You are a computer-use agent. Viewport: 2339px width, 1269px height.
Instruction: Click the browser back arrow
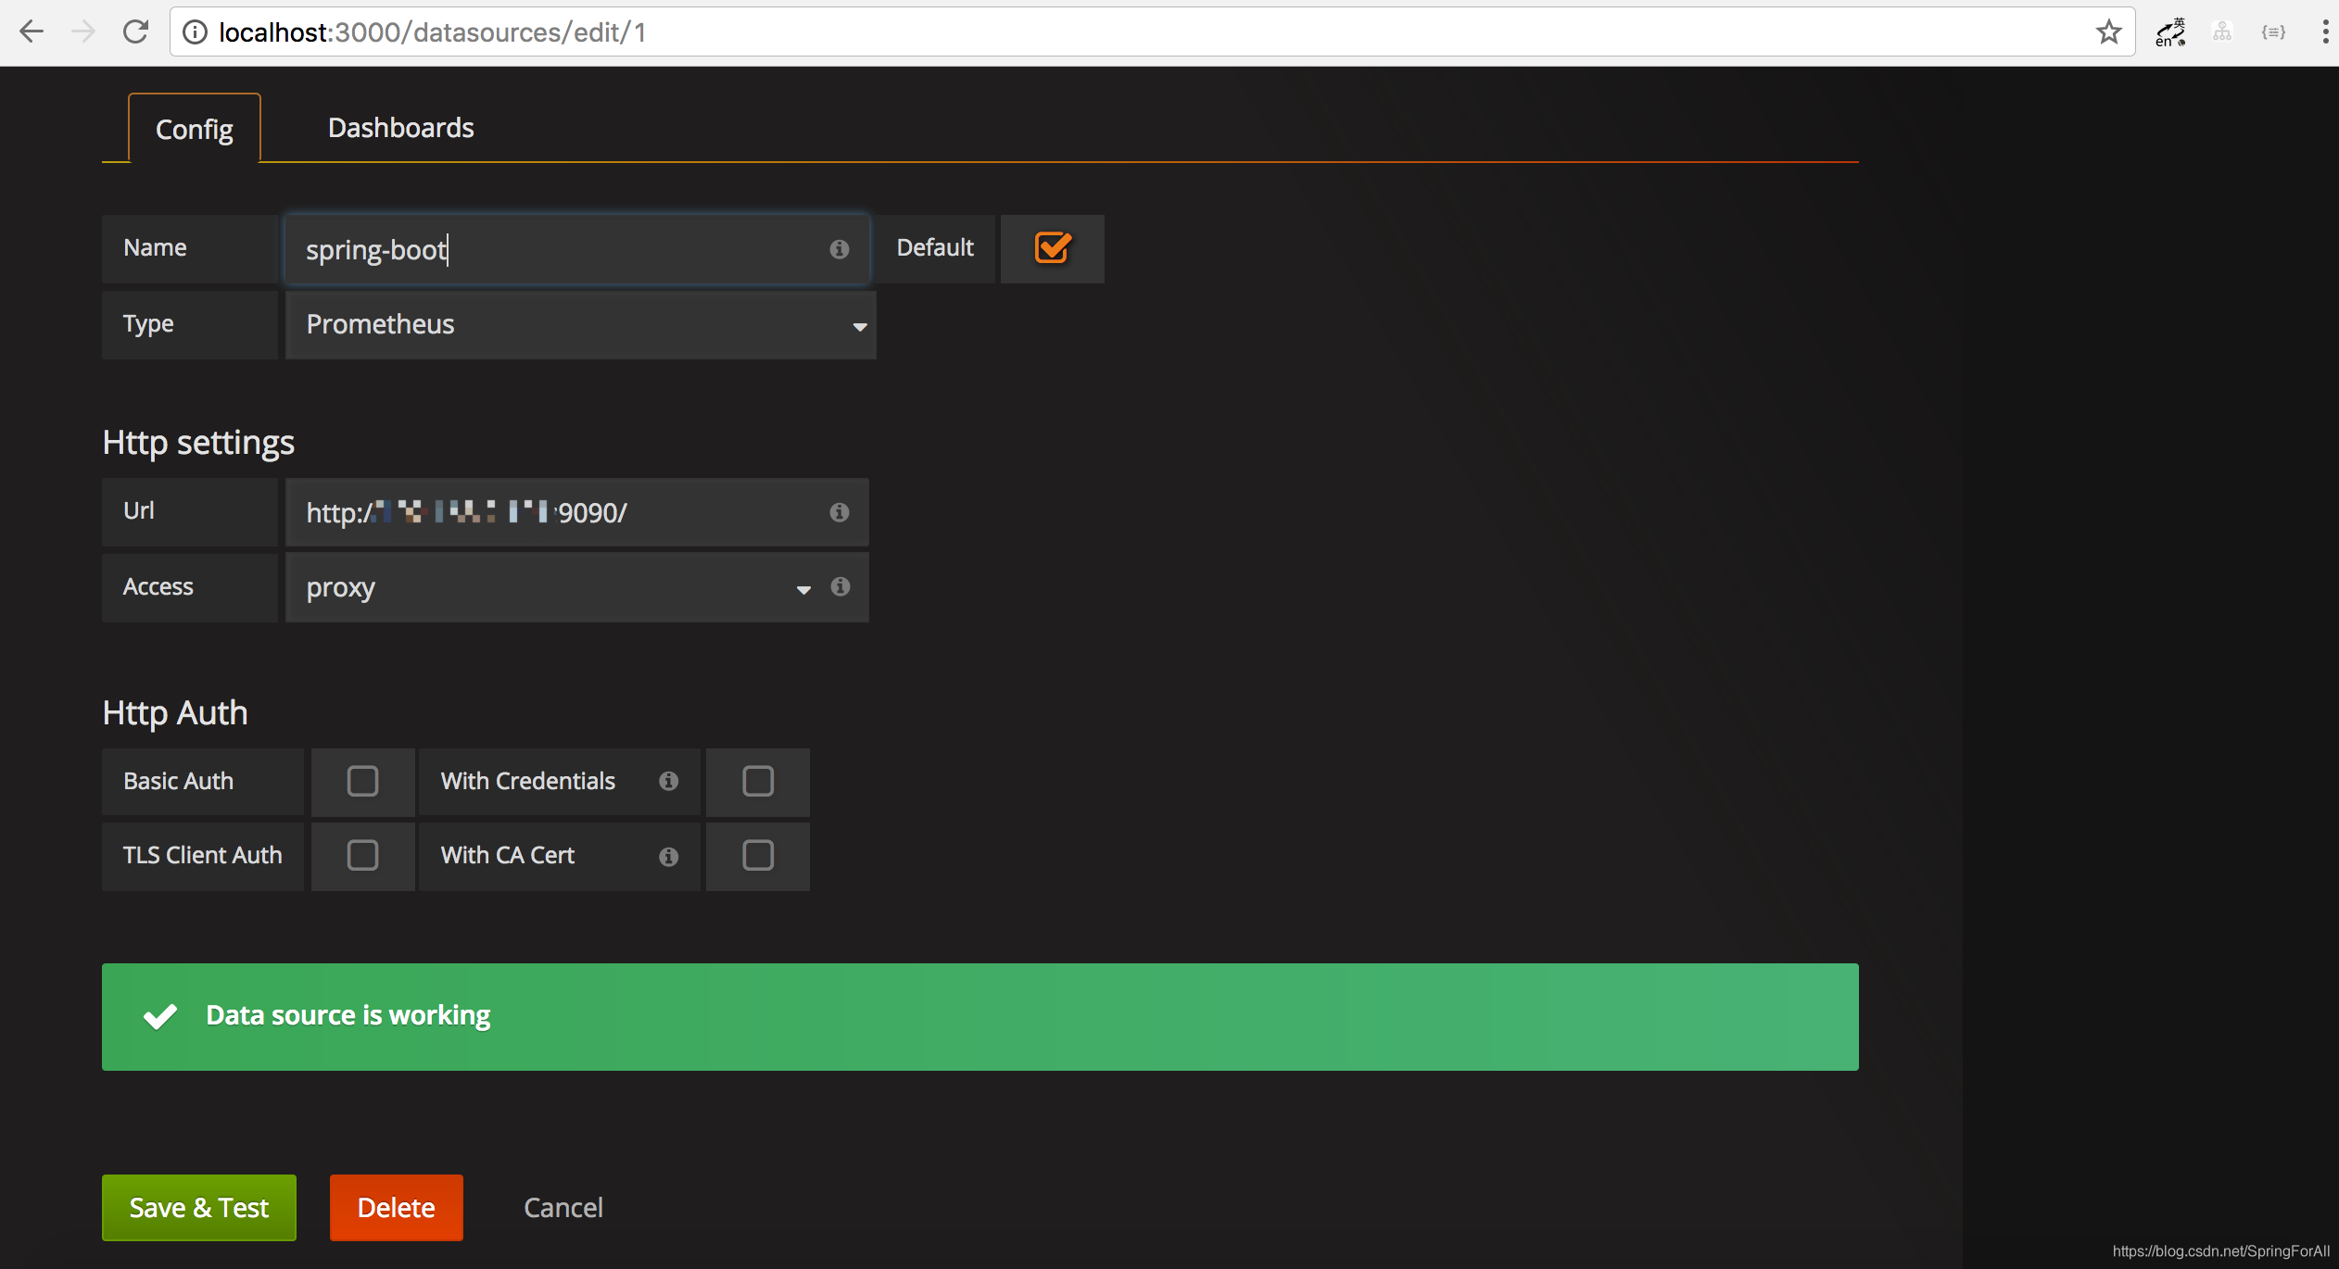coord(32,32)
